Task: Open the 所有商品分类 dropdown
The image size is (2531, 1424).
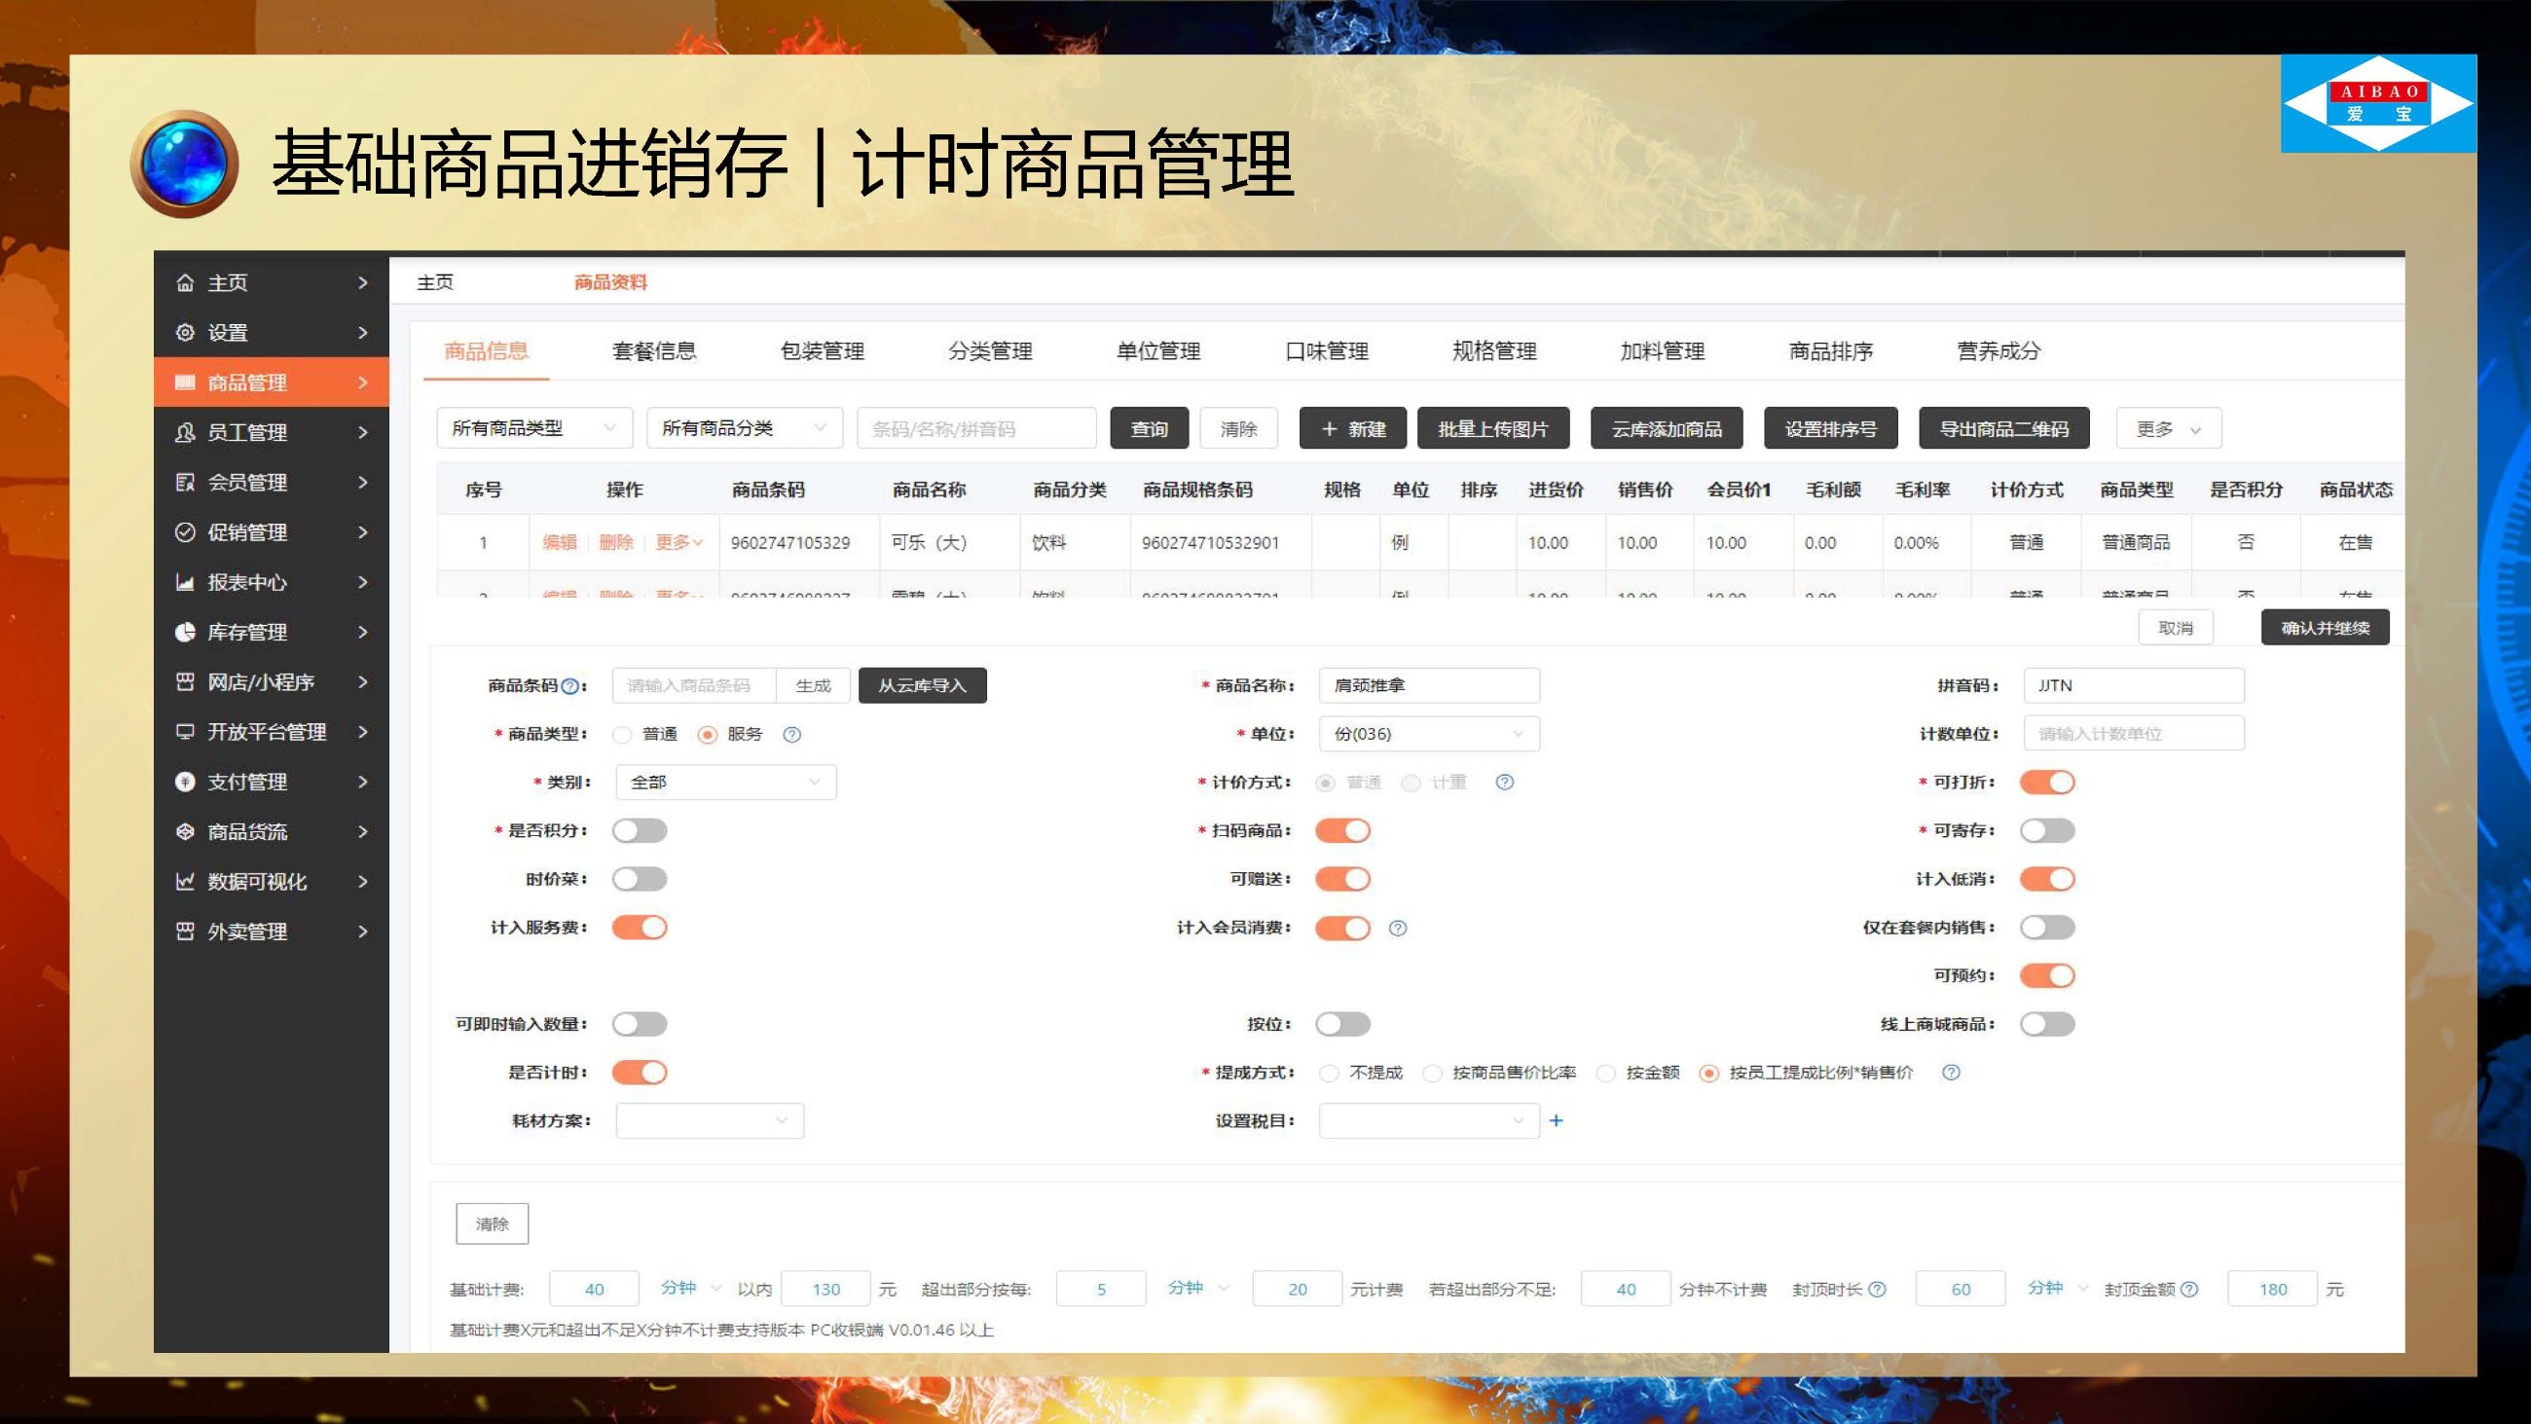Action: pos(743,427)
